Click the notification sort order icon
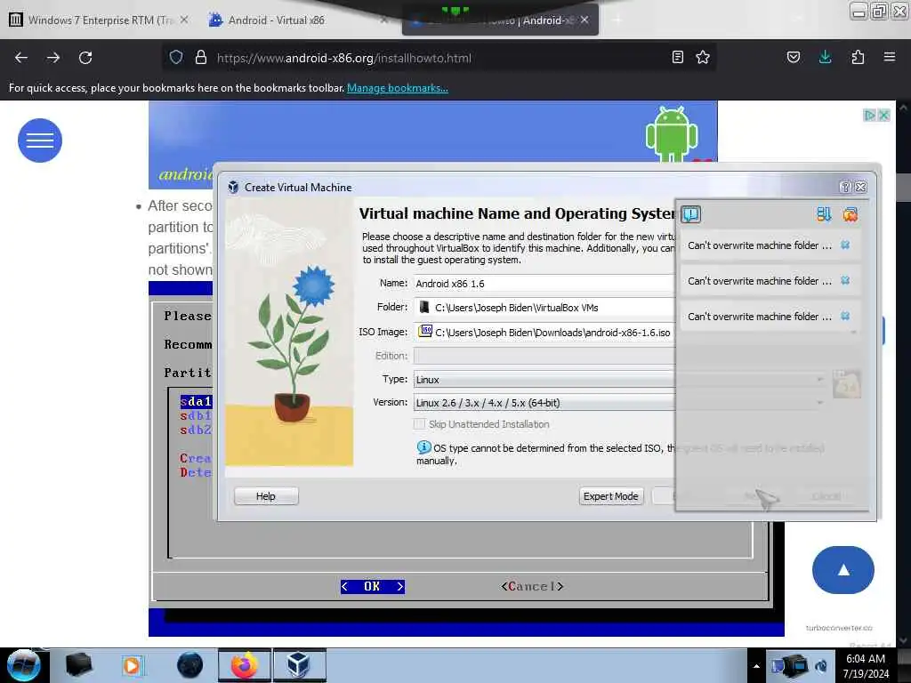911x683 pixels. pyautogui.click(x=823, y=214)
